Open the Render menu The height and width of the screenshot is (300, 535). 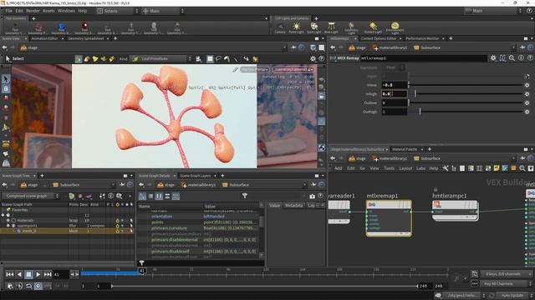33,11
